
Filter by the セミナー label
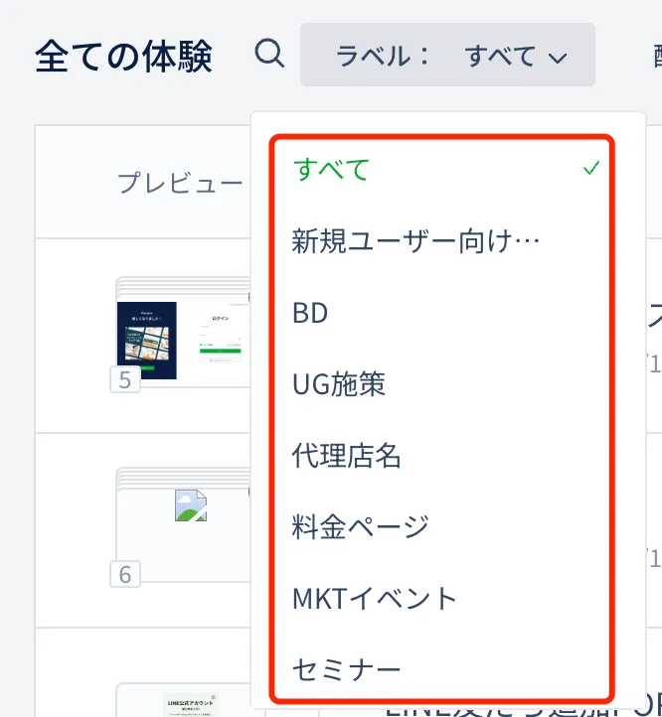[x=346, y=670]
